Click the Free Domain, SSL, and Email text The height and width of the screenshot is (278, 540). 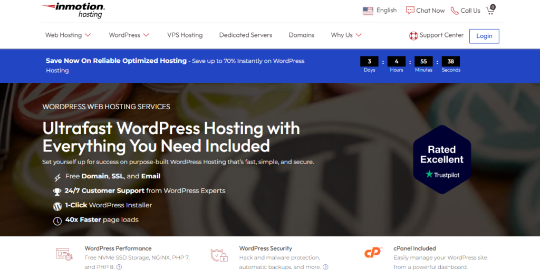coord(113,176)
